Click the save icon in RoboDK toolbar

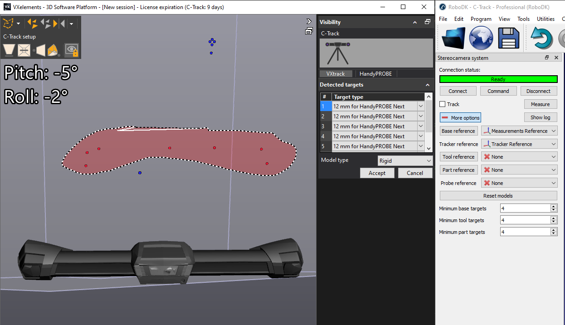(x=508, y=38)
